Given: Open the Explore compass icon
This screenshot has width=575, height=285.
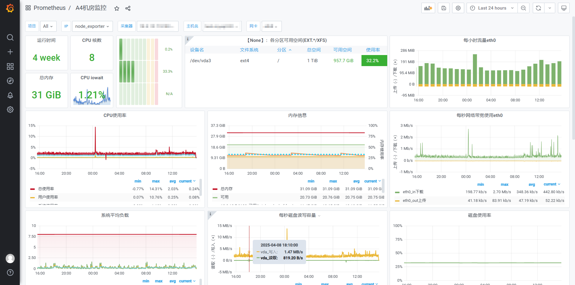Looking at the screenshot, I should pos(10,81).
